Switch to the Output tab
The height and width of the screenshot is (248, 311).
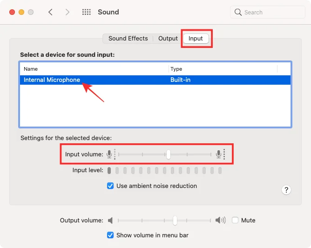click(x=168, y=39)
